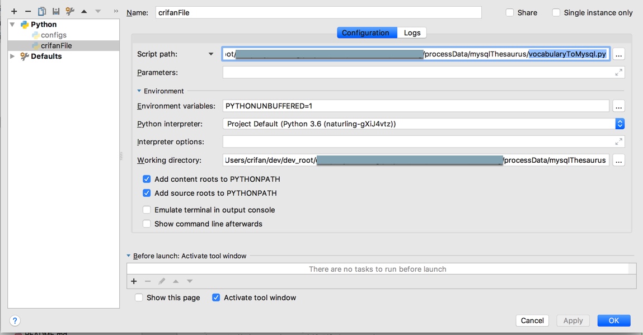Select crifanFile run configuration

coord(56,45)
